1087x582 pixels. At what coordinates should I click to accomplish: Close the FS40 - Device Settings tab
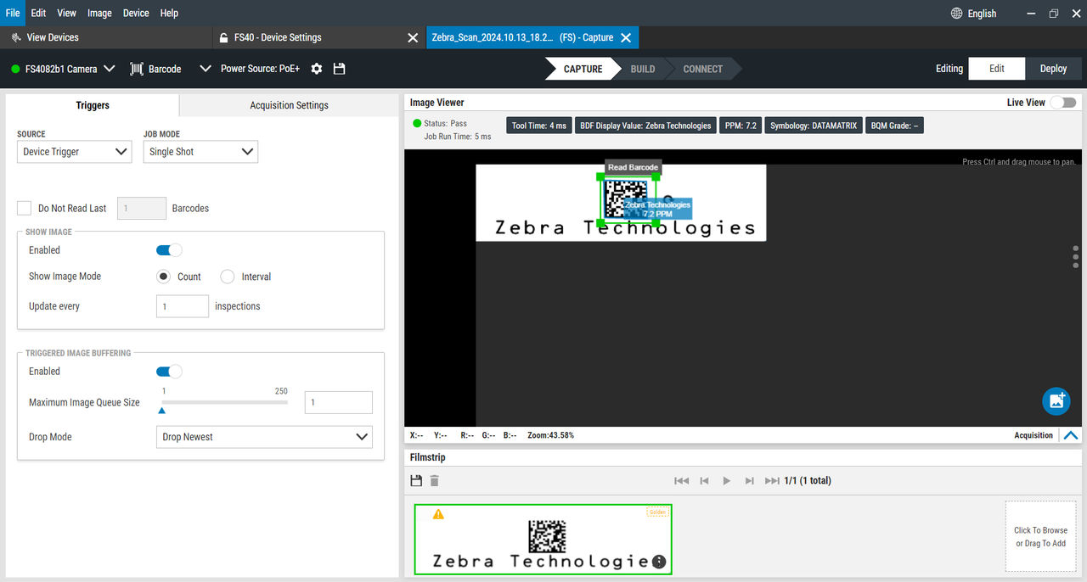(413, 37)
